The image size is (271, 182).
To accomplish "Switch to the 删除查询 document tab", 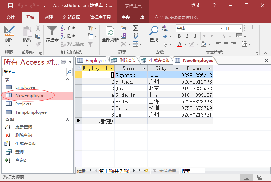I will [125, 60].
